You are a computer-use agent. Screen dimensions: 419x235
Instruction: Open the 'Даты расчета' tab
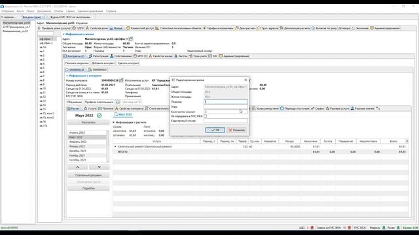point(246,28)
